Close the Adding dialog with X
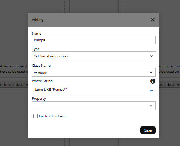The width and height of the screenshot is (180, 146). coord(153,20)
